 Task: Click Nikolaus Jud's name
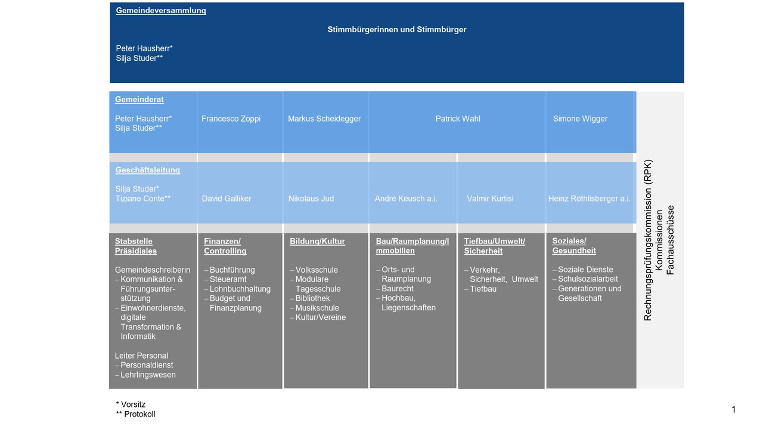311,199
